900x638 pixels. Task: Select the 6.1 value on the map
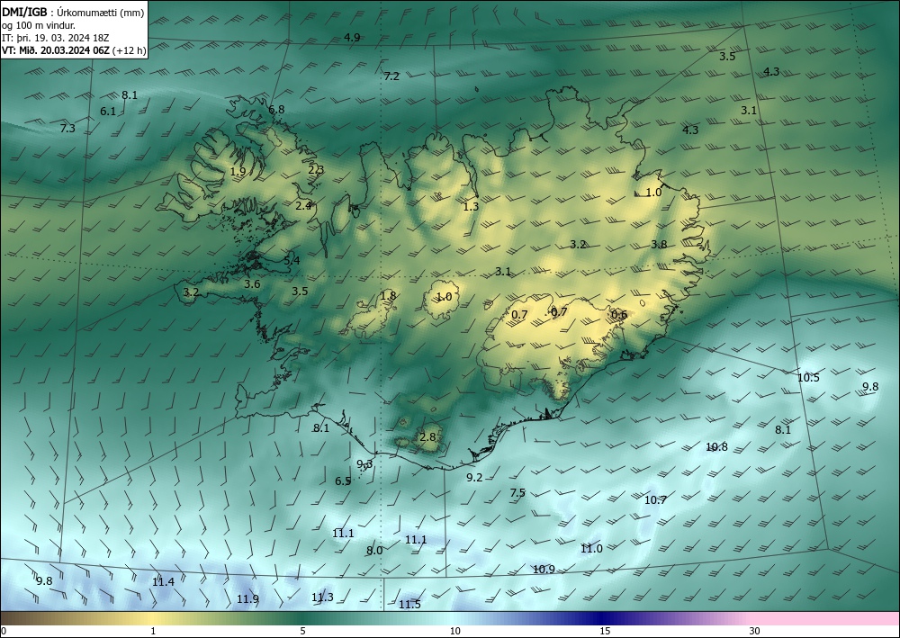[108, 112]
